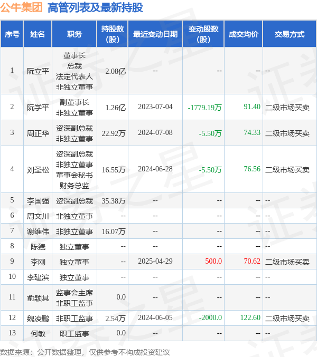Select the holding value 1.26亿
Image resolution: width=317 pixels, height=357 pixels.
pos(115,107)
